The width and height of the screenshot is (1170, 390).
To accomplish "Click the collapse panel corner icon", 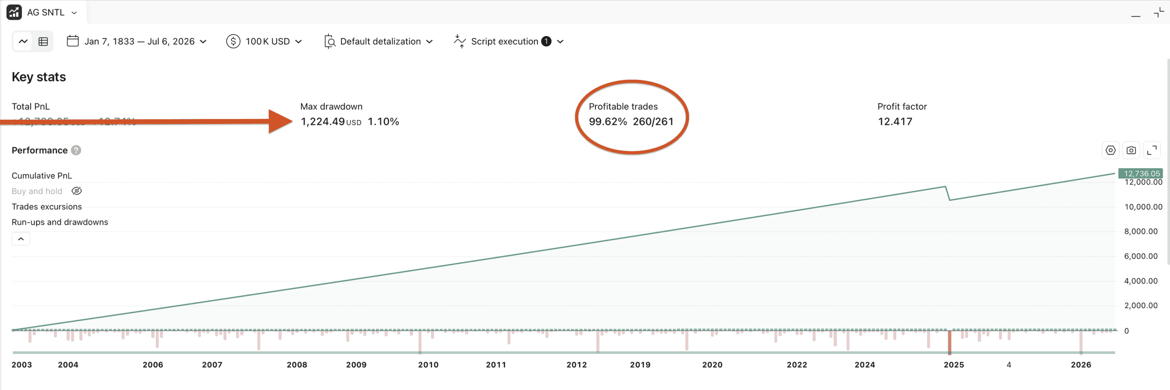I will pos(1159,12).
